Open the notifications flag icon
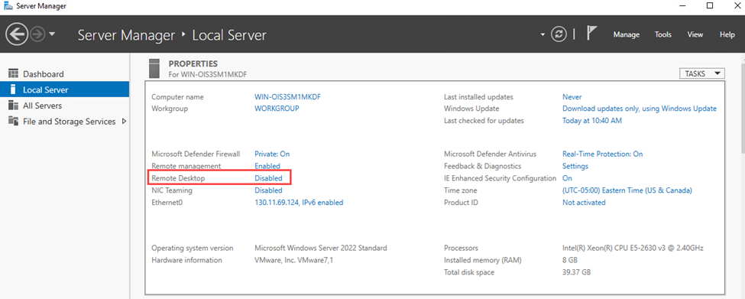This screenshot has height=299, width=745. coord(591,34)
